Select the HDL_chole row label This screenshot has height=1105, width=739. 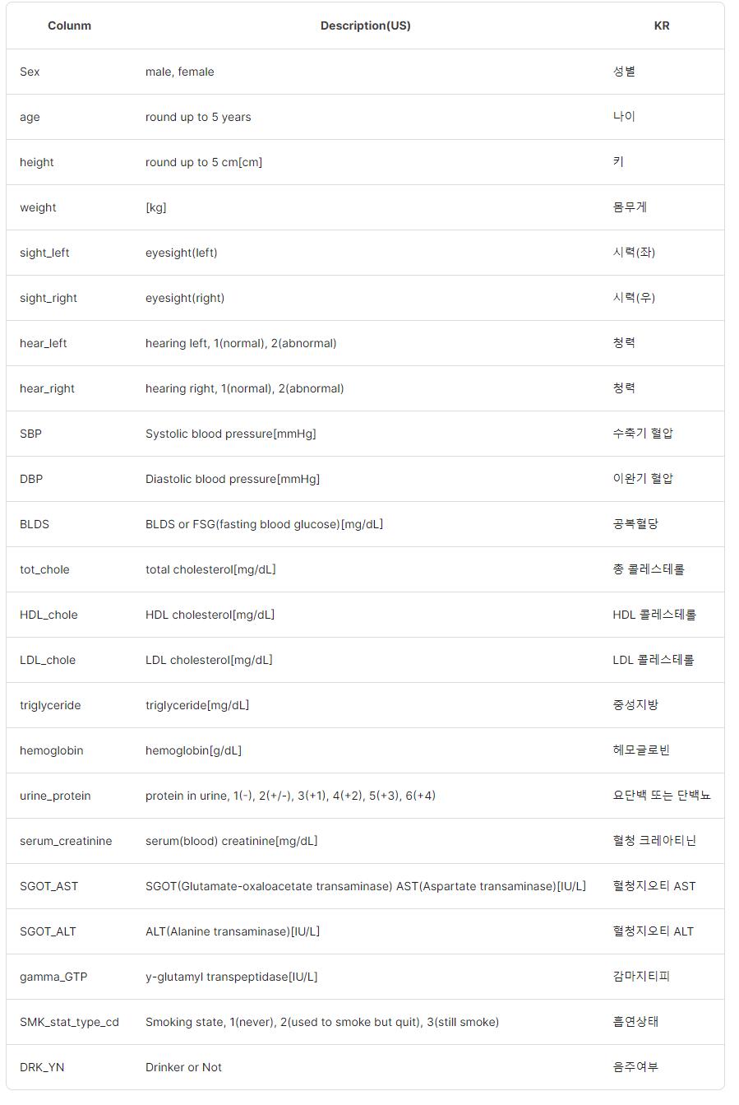(48, 615)
